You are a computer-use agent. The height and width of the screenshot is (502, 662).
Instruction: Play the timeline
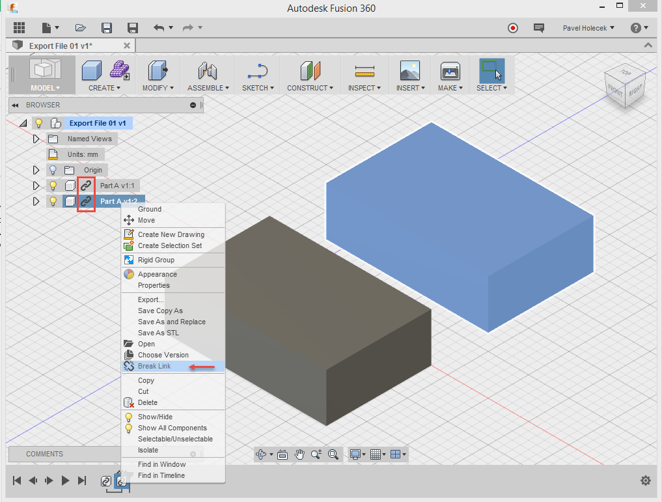tap(65, 481)
